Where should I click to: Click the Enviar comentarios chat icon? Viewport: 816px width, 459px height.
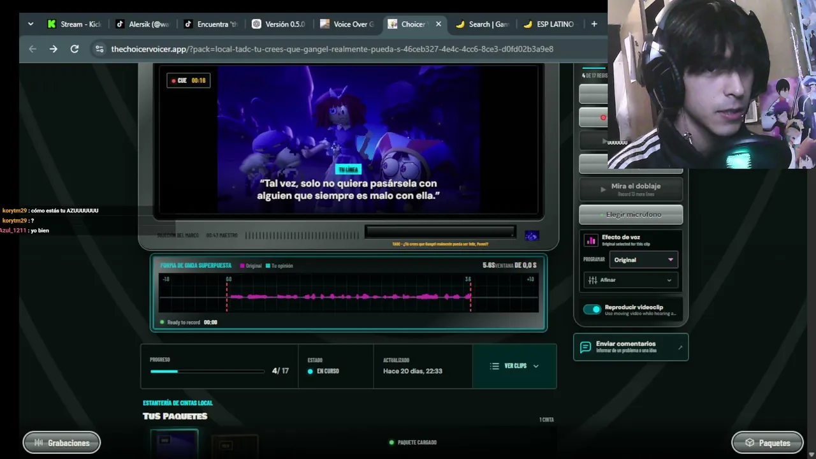(585, 347)
